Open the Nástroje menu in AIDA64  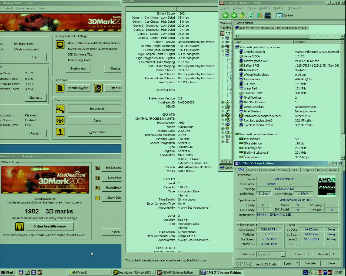[279, 8]
